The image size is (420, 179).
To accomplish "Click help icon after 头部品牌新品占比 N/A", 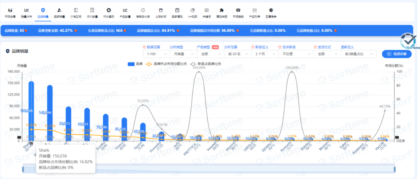I will point(125,31).
